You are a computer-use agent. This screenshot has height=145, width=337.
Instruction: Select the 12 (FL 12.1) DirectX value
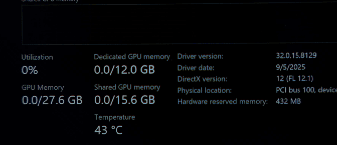coord(295,79)
